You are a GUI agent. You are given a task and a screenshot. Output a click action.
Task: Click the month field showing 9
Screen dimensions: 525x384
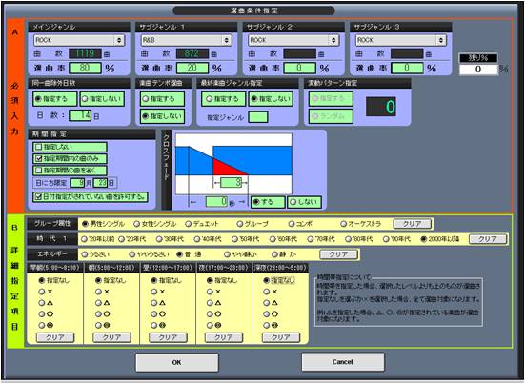coord(77,183)
